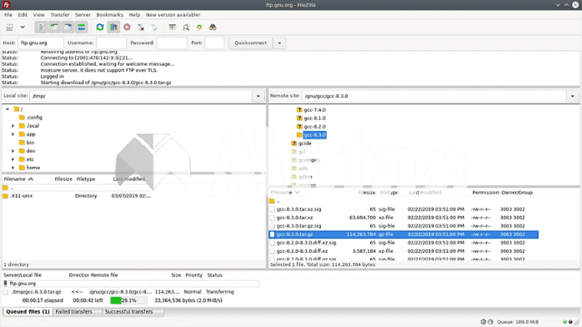Viewport: 582px width, 327px height.
Task: Toggle message log display
Action: (x=41, y=27)
